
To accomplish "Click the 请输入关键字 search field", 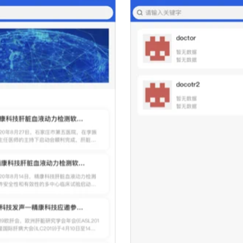I will click(188, 13).
